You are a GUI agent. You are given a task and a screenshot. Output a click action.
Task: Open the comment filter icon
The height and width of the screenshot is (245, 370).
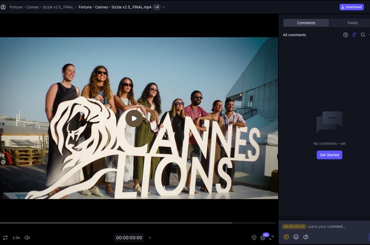(x=345, y=35)
